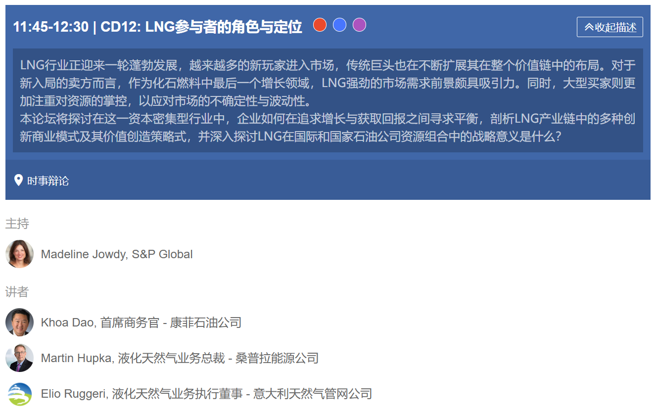Click the name Madeline Jowdy, S&P Global

click(117, 254)
